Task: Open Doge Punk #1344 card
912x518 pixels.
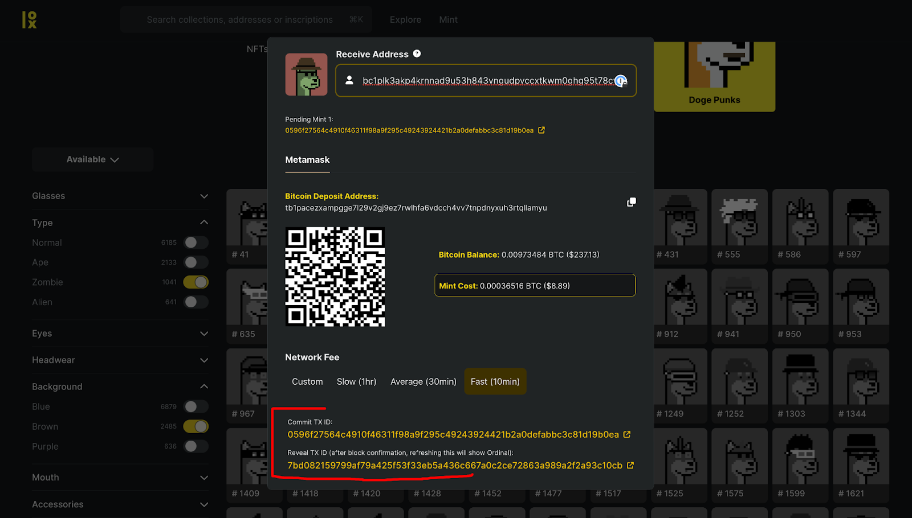Action: 861,385
